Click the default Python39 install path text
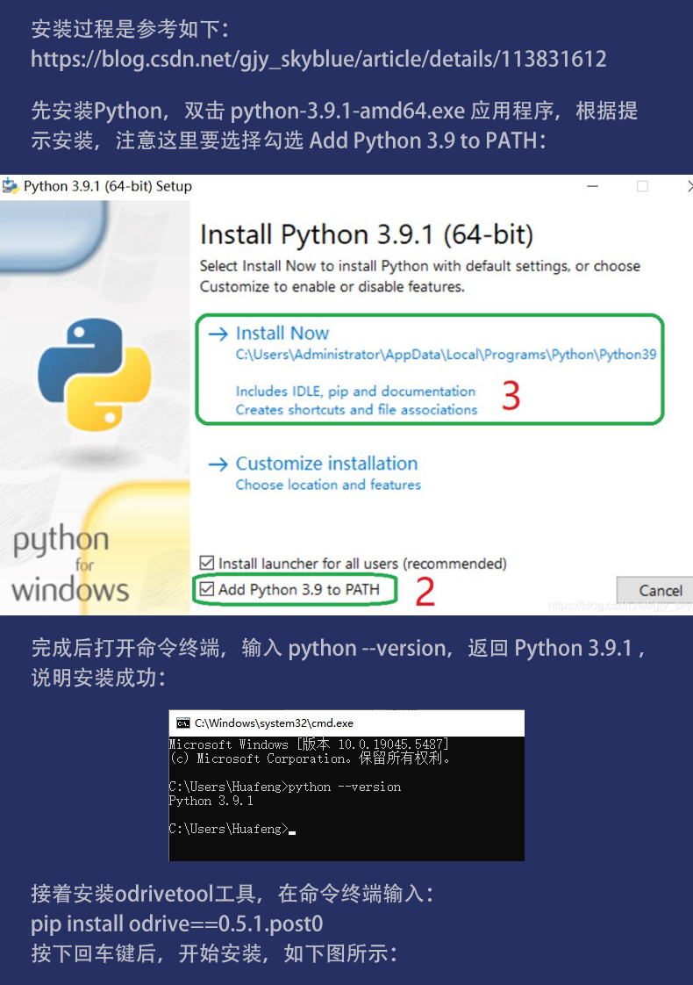Image resolution: width=693 pixels, height=985 pixels. 446,356
